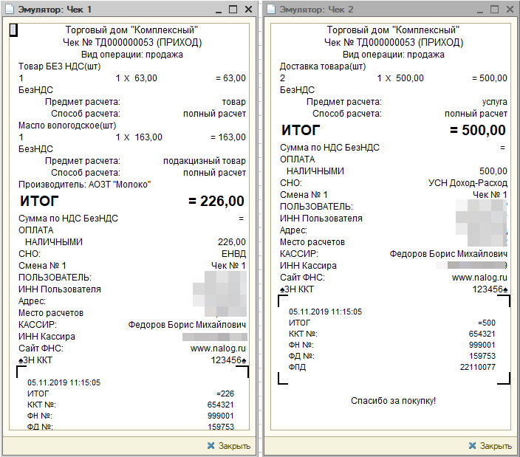Maximize the Эмулятор: Чек 2 window
The image size is (520, 457).
[494, 10]
